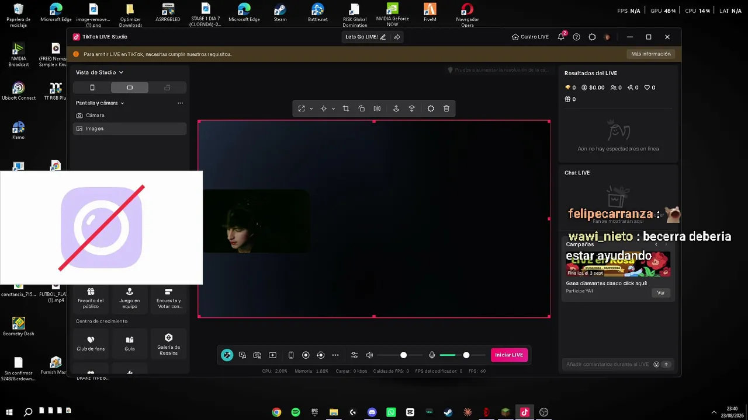Open the LIVE en Rosa campaign banner
Screen dimensions: 748x420
point(618,263)
